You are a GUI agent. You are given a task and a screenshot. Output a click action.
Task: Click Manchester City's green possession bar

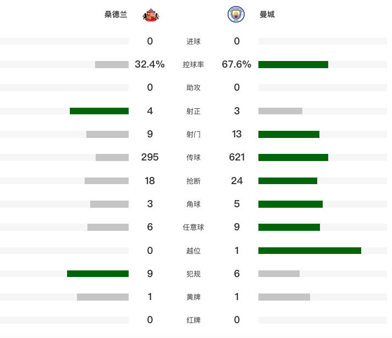(293, 65)
